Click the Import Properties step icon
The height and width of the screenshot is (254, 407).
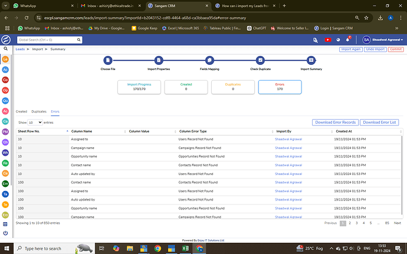(159, 61)
